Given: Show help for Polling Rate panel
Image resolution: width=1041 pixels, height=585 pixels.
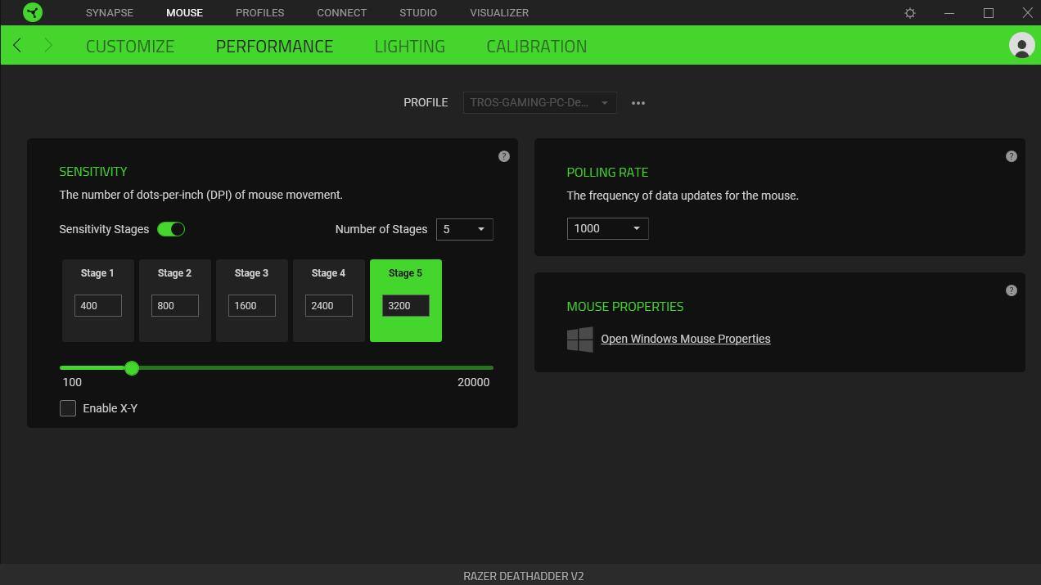Looking at the screenshot, I should [1012, 156].
